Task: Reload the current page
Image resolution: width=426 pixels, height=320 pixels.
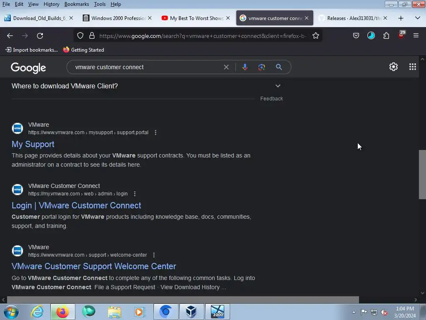Action: click(x=40, y=36)
